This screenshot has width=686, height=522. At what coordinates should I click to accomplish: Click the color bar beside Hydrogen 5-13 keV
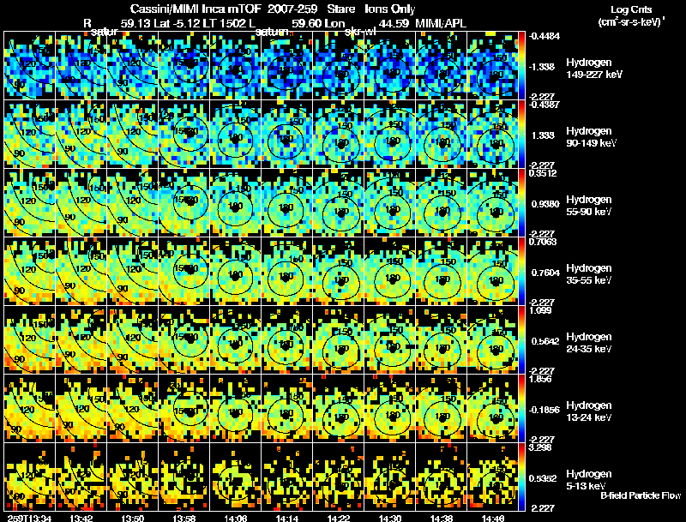point(521,477)
